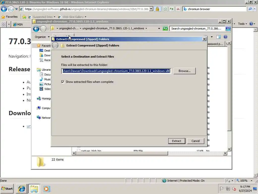Click the Explorer refresh icon
Image resolution: width=258 pixels, height=194 pixels.
165,29
